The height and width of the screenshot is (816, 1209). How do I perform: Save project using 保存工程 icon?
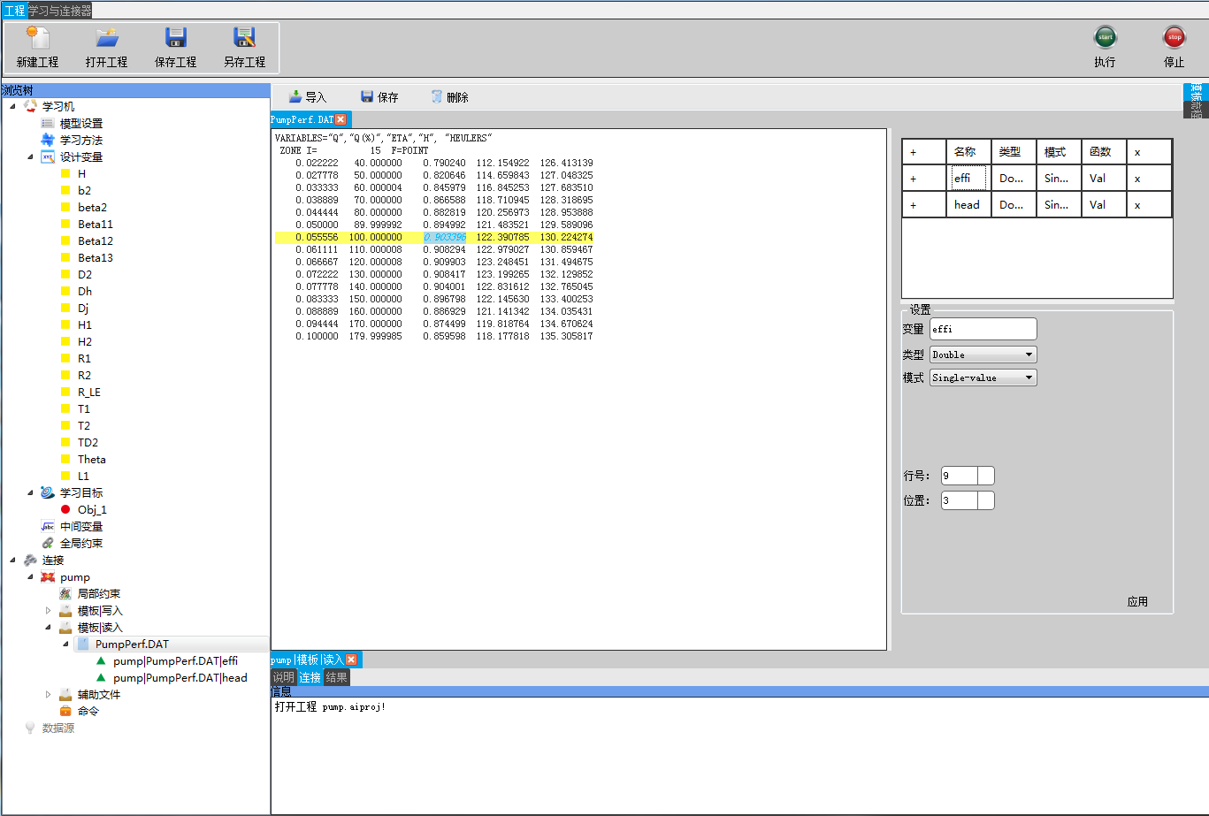coord(175,37)
